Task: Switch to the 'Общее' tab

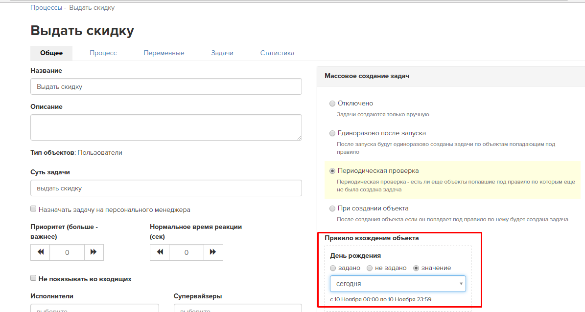Action: coord(51,53)
